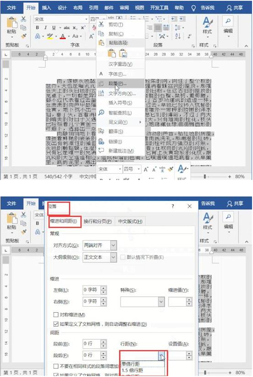Apply superscript formatting (x²)
The height and width of the screenshot is (377, 253).
(x=83, y=28)
